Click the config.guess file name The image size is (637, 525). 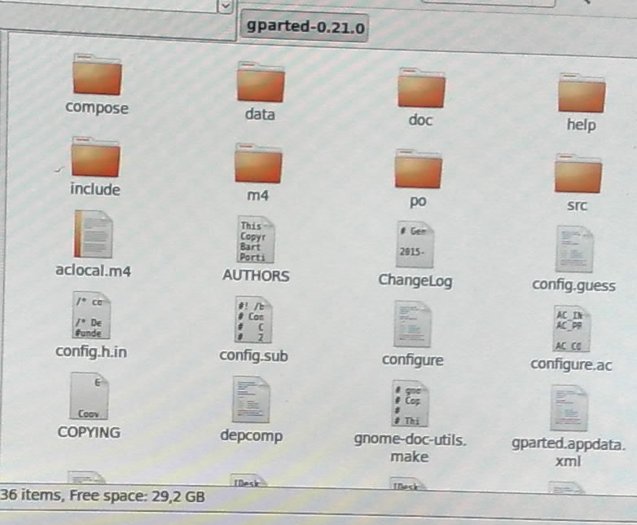point(574,285)
